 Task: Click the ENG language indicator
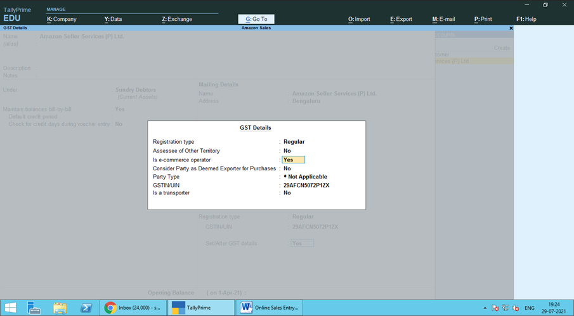coord(530,308)
